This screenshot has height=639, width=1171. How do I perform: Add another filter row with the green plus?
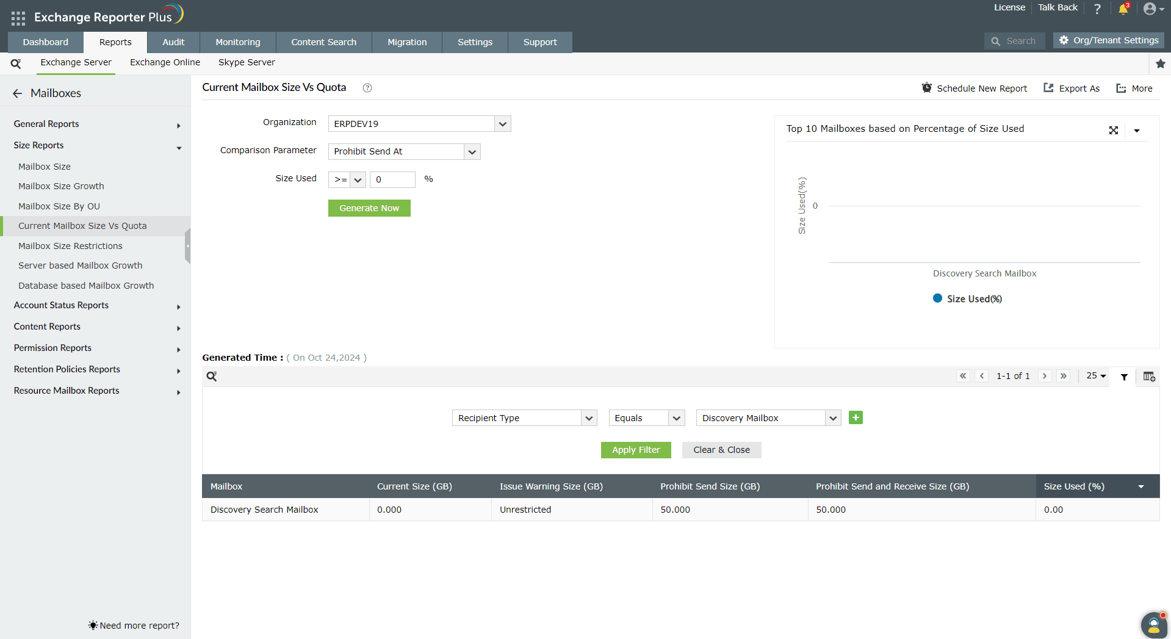pos(855,417)
